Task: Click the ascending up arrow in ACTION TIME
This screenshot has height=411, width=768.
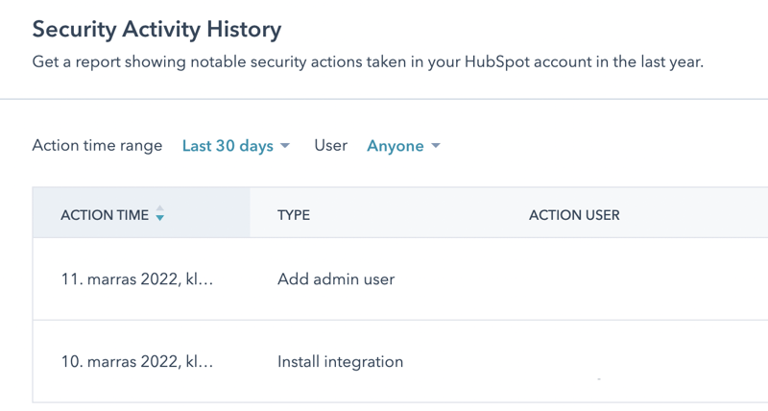Action: click(x=159, y=208)
